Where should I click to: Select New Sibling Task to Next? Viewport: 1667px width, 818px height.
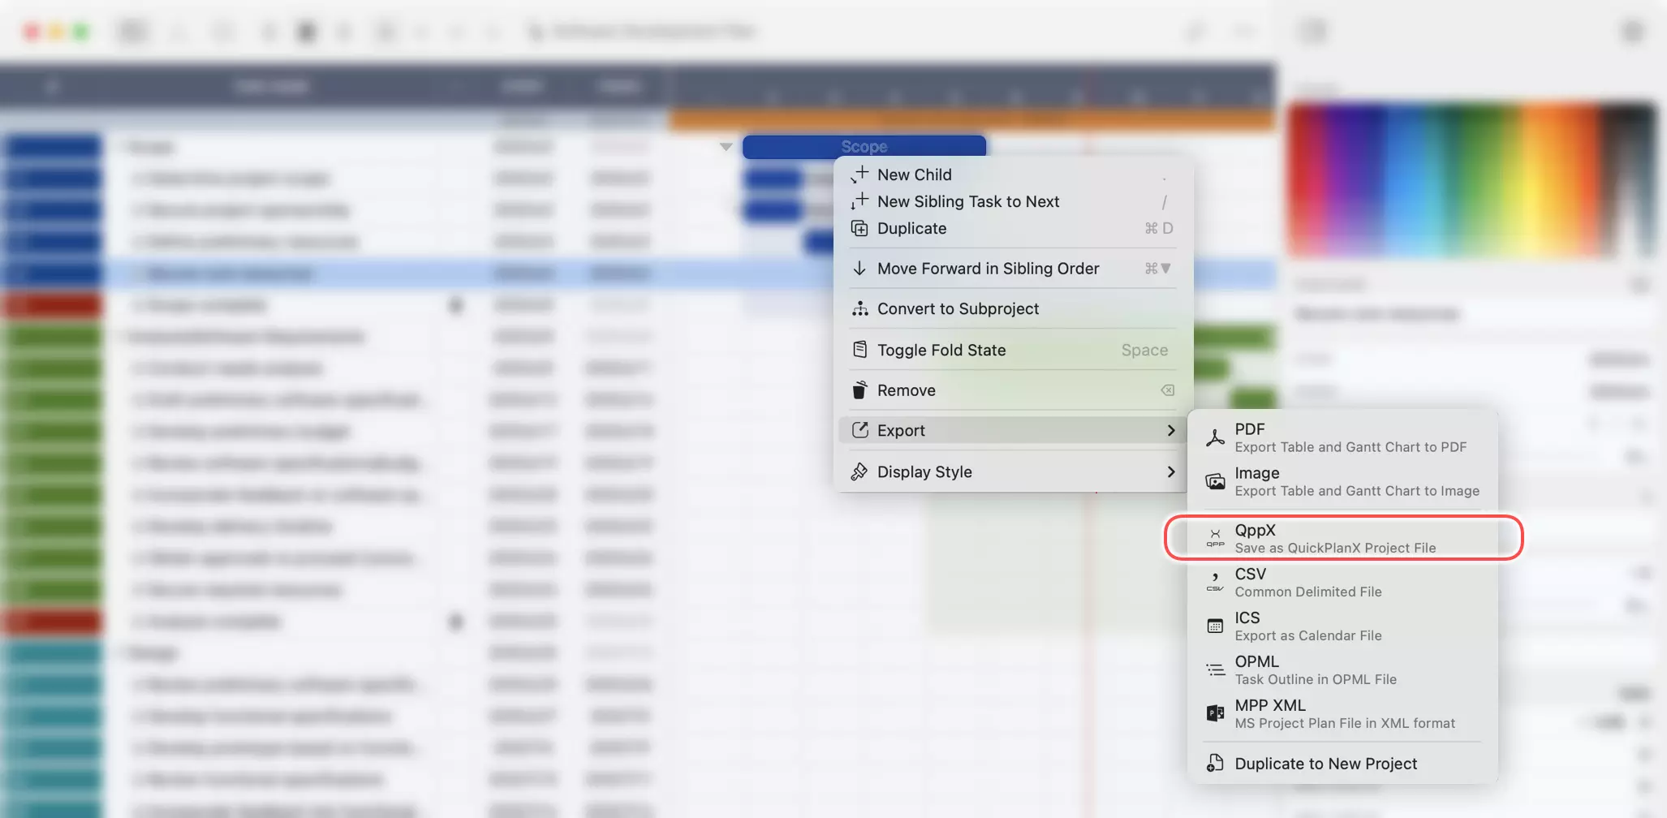tap(967, 201)
